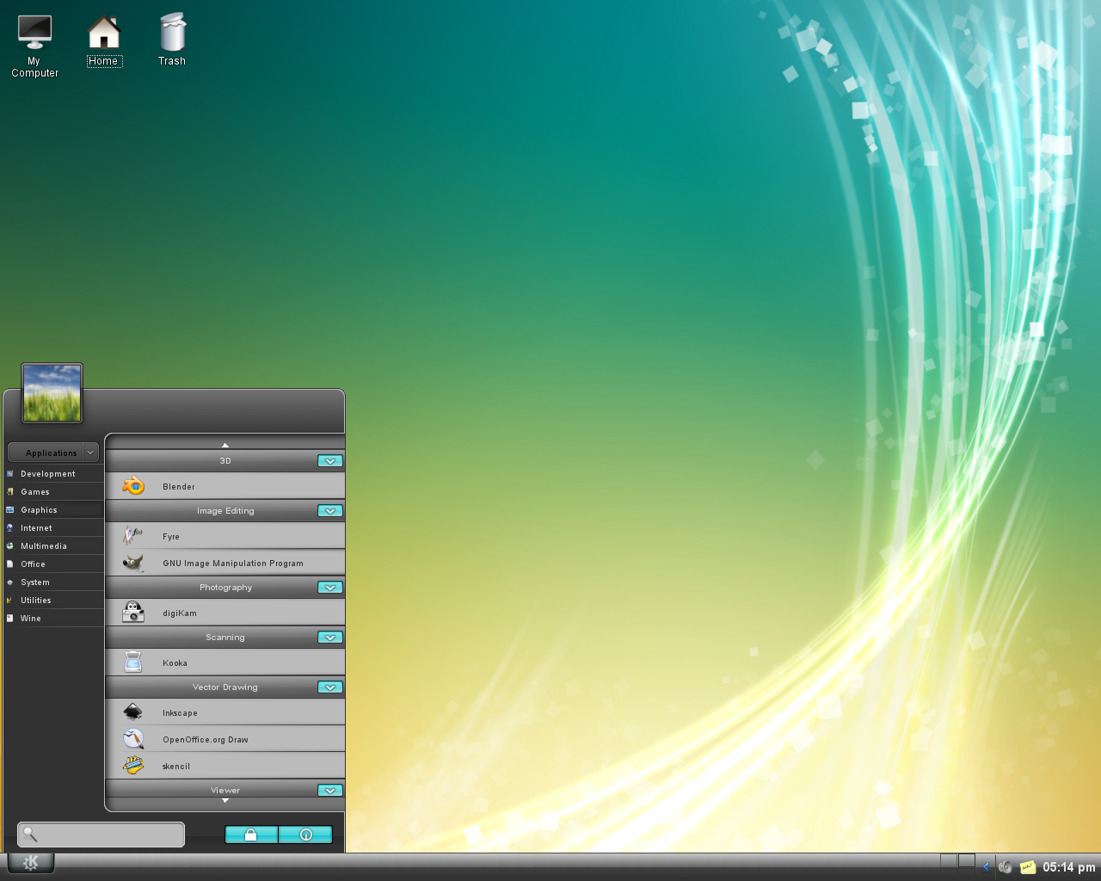Click the Blender entry text
The image size is (1101, 881).
[x=179, y=487]
